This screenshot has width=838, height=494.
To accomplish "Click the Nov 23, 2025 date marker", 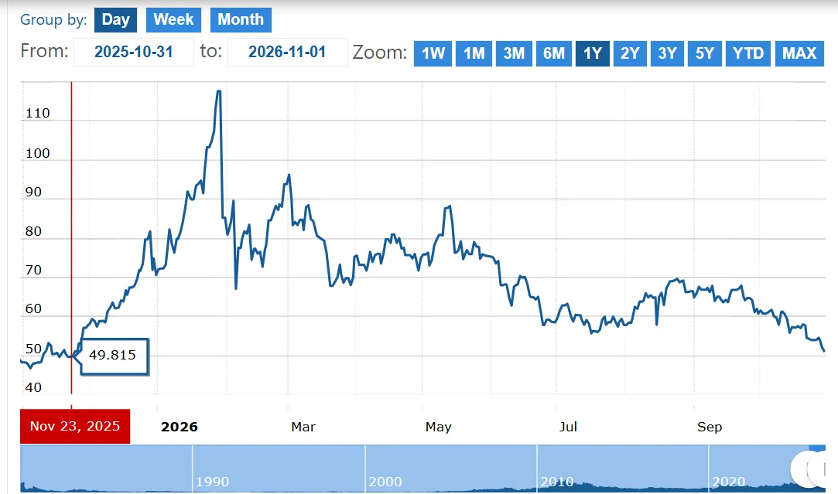I will pyautogui.click(x=75, y=426).
